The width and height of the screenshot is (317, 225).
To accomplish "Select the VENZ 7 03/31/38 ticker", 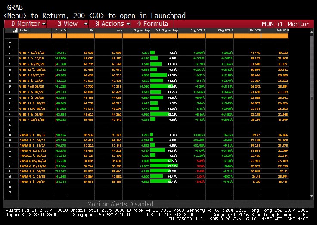I will 32,119.
